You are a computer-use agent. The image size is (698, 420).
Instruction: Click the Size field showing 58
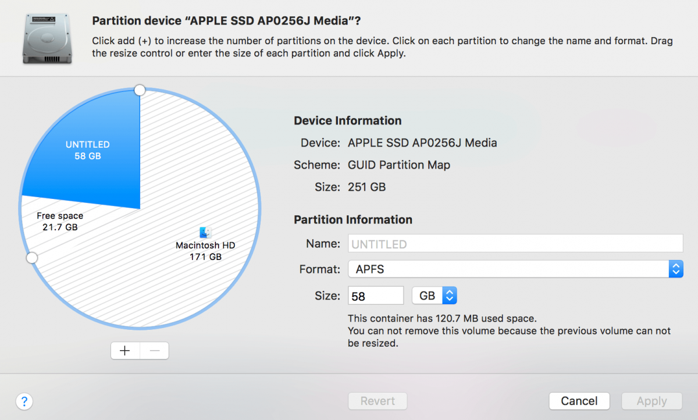coord(375,295)
